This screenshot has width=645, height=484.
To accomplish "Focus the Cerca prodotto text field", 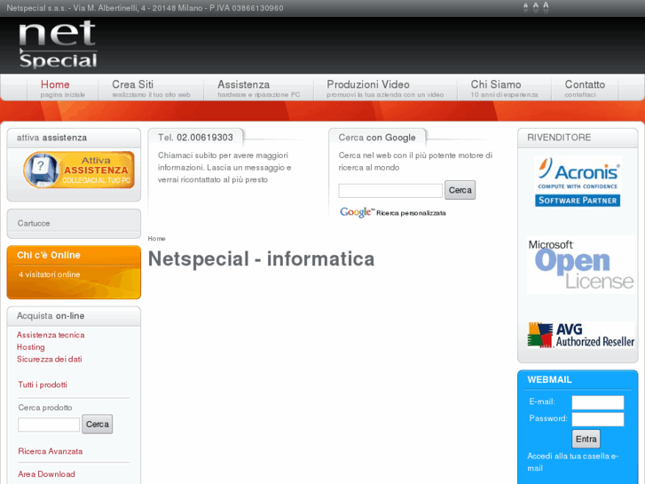I will coord(49,424).
